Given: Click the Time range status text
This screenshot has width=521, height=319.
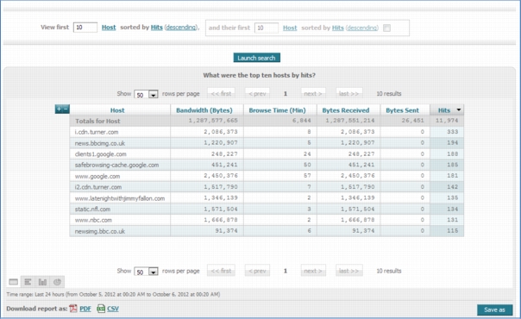Looking at the screenshot, I should tap(113, 295).
